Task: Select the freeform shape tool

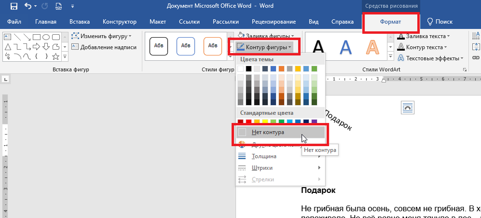Action: pyautogui.click(x=55, y=47)
